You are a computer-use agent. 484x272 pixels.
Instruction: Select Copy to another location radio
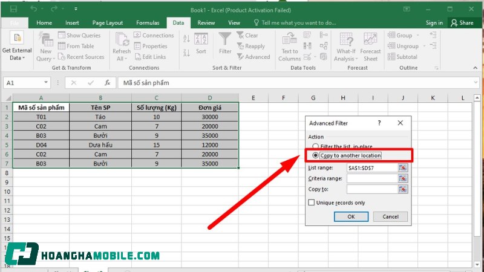[315, 155]
